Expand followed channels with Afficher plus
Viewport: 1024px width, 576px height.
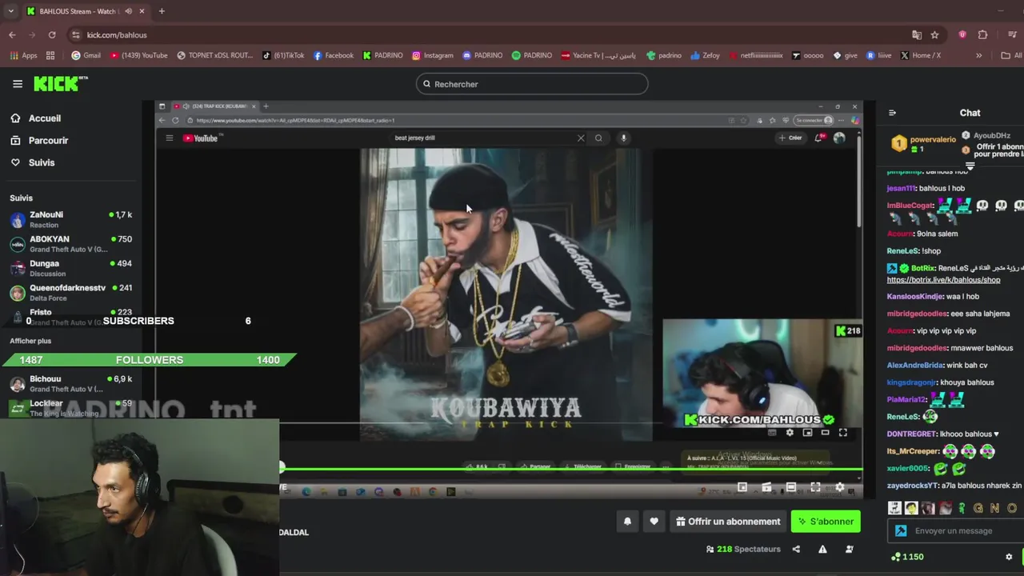pyautogui.click(x=30, y=341)
